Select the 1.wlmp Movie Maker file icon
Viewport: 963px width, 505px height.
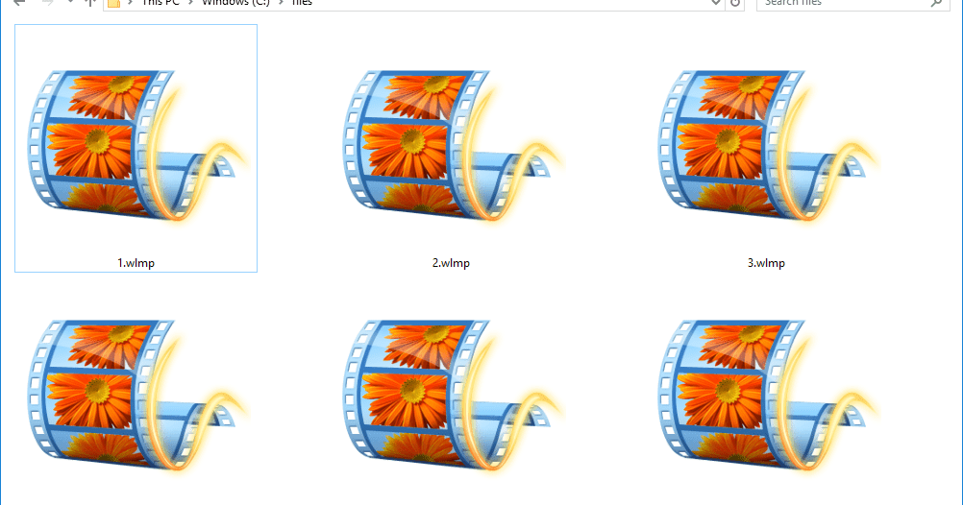(136, 146)
